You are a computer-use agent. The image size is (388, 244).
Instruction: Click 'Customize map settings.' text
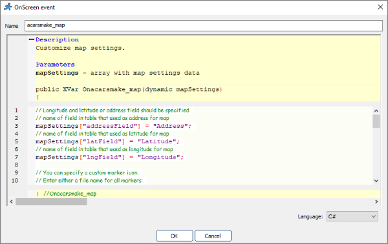coord(80,48)
